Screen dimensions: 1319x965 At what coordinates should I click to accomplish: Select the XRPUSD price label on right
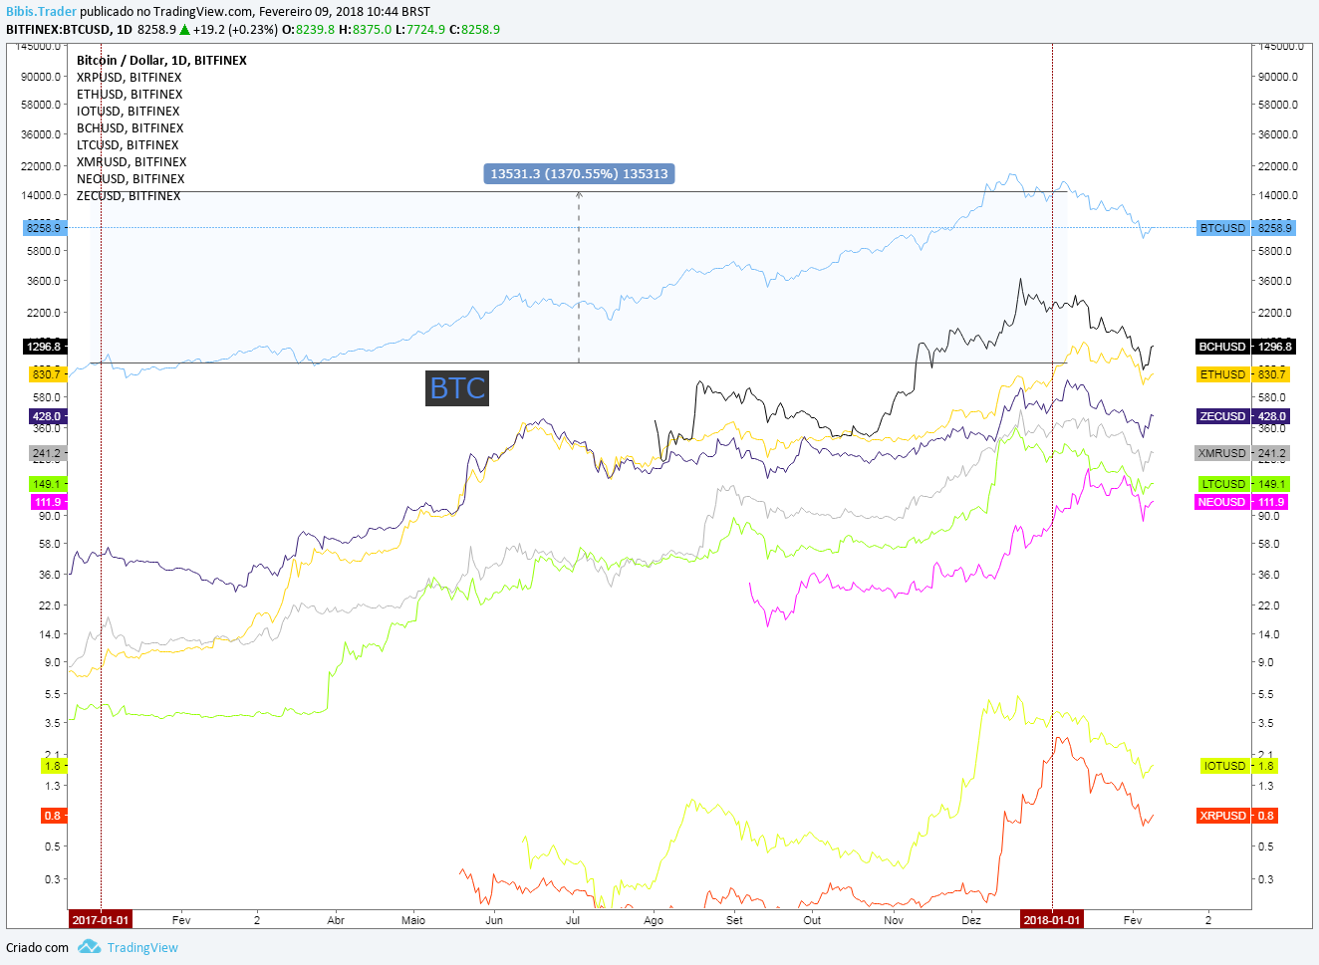[x=1237, y=816]
